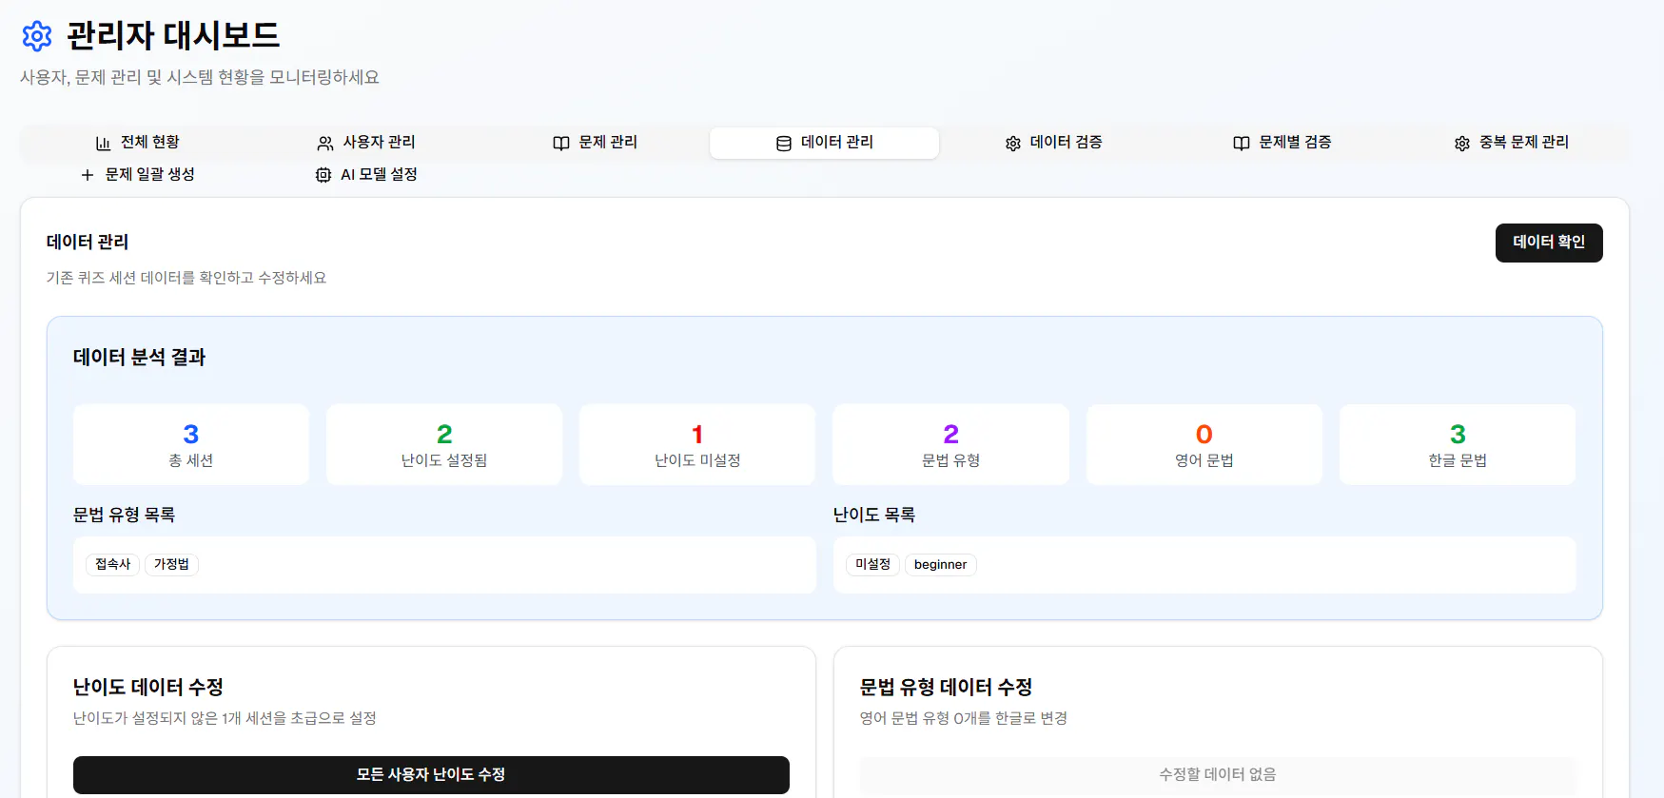Click the 관리자 대시보드 page title

(x=173, y=36)
